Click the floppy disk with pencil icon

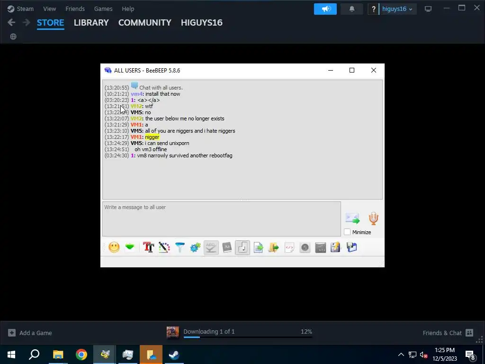(336, 247)
